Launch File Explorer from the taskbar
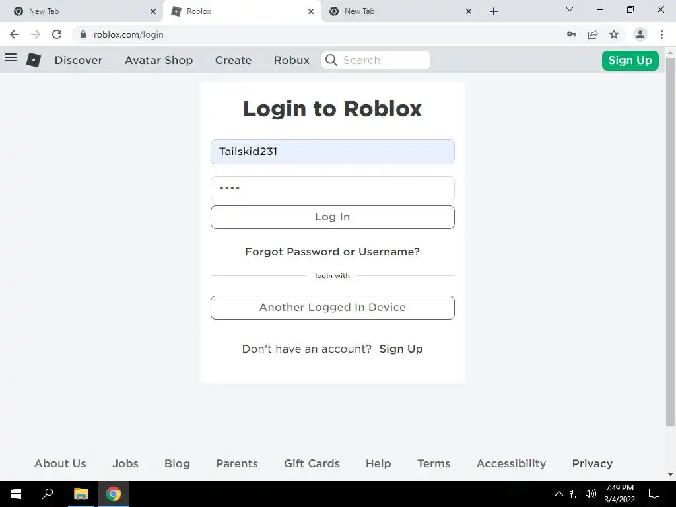 [81, 494]
